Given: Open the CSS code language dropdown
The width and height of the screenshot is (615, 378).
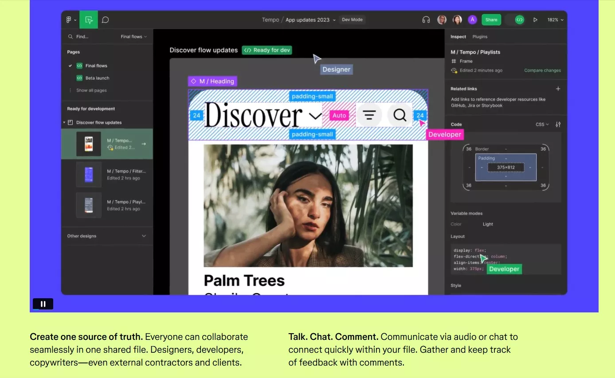Looking at the screenshot, I should click(542, 125).
